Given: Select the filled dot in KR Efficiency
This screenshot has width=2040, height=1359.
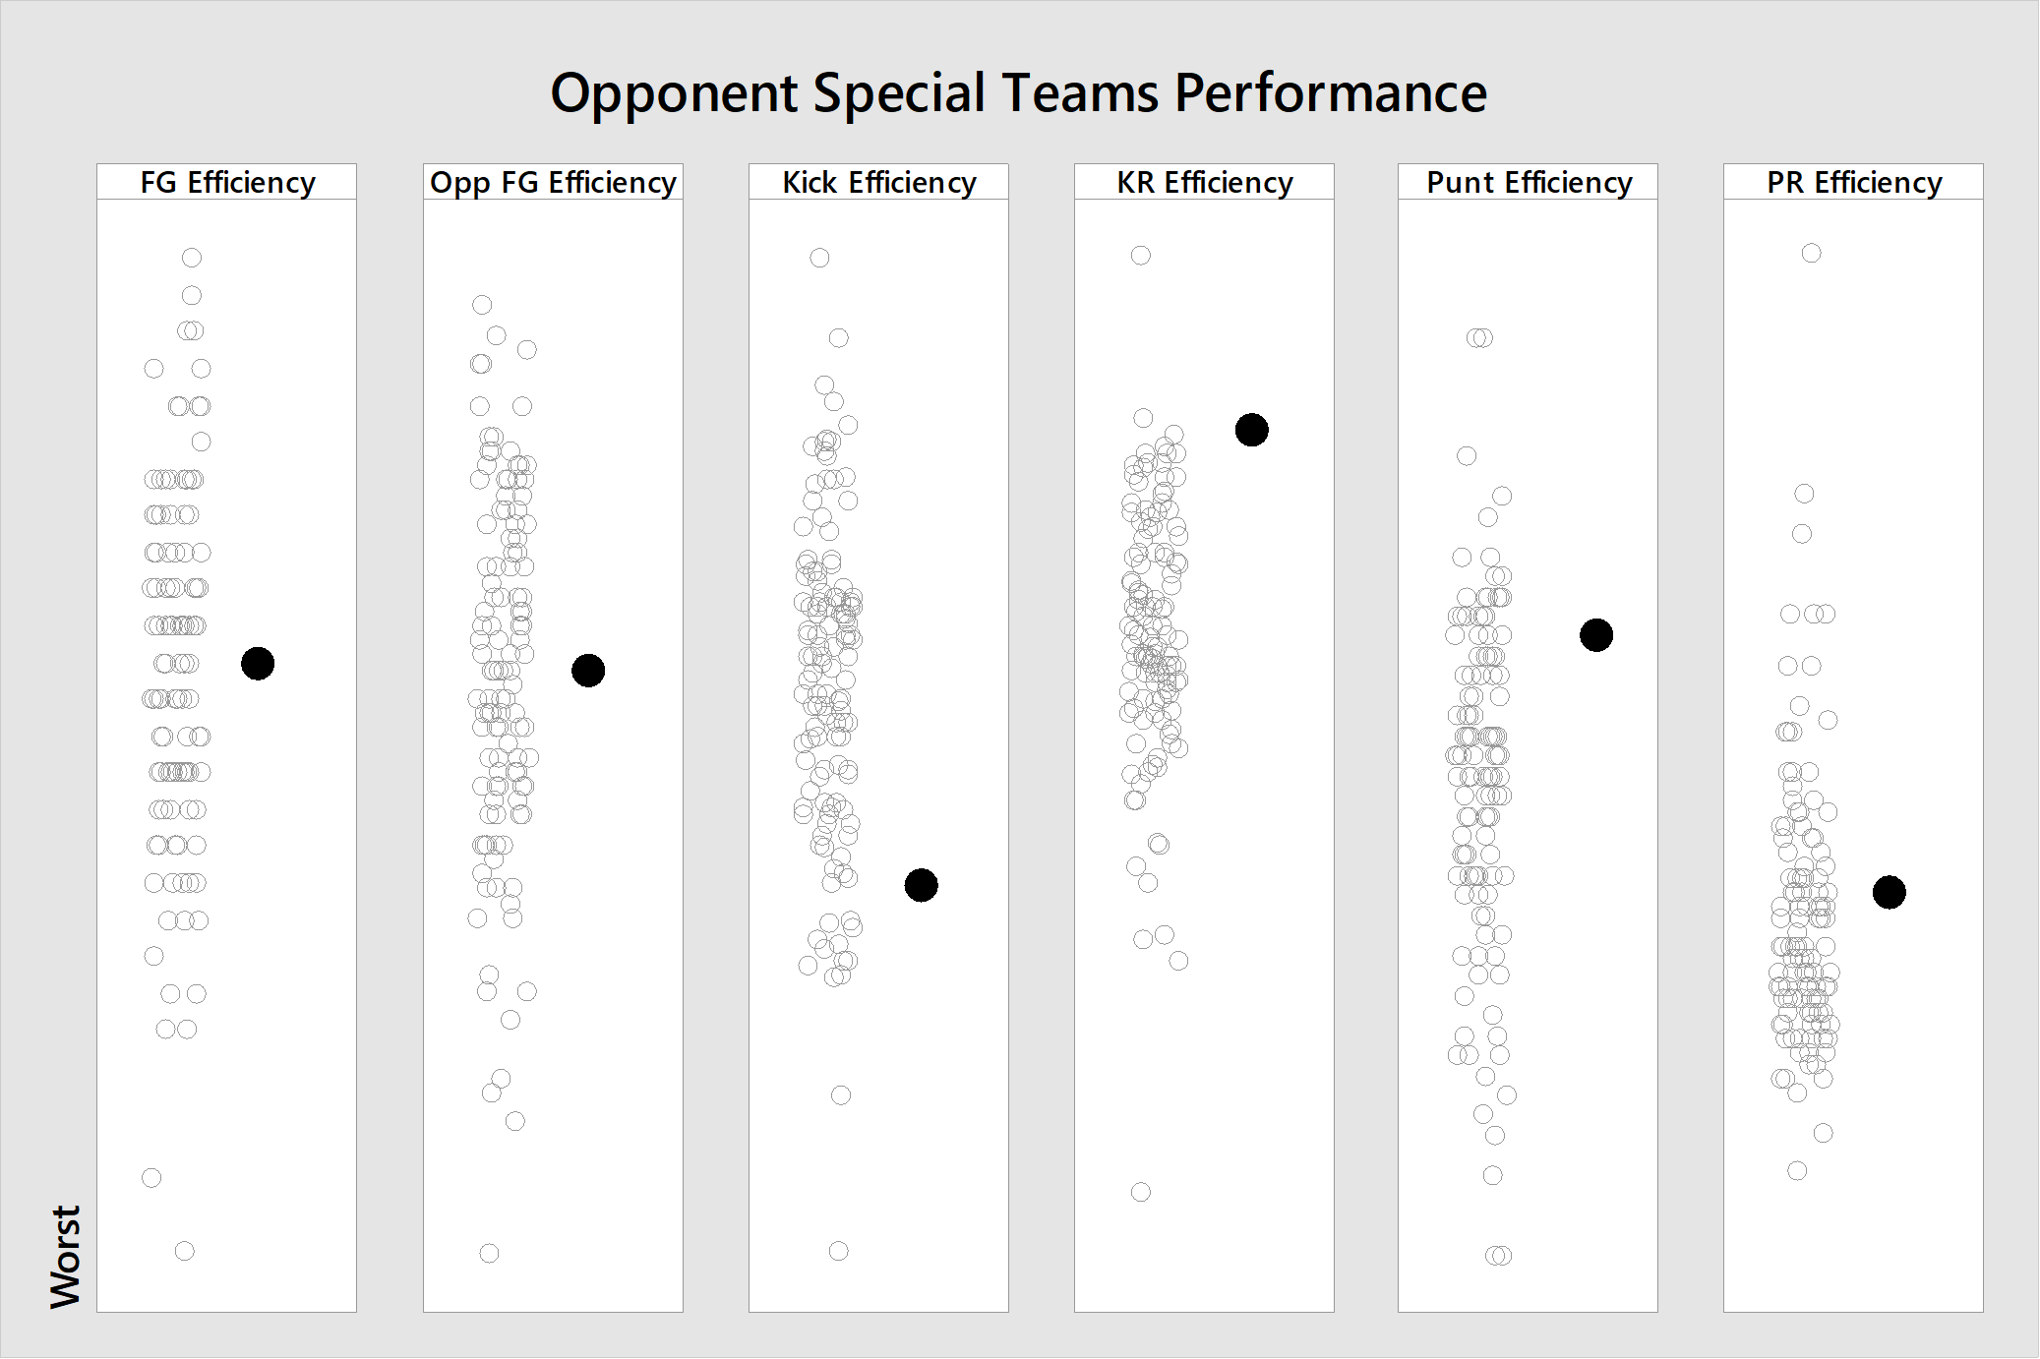Looking at the screenshot, I should click(1252, 430).
